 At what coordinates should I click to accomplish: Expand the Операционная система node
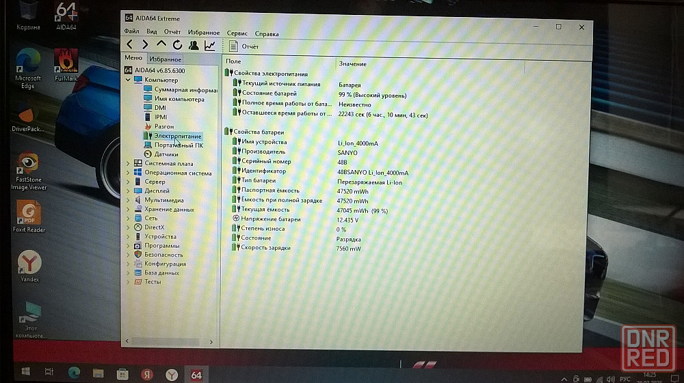(128, 173)
